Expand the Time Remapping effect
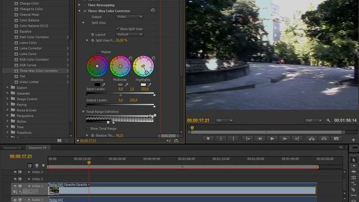The width and height of the screenshot is (359, 202). (80, 5)
